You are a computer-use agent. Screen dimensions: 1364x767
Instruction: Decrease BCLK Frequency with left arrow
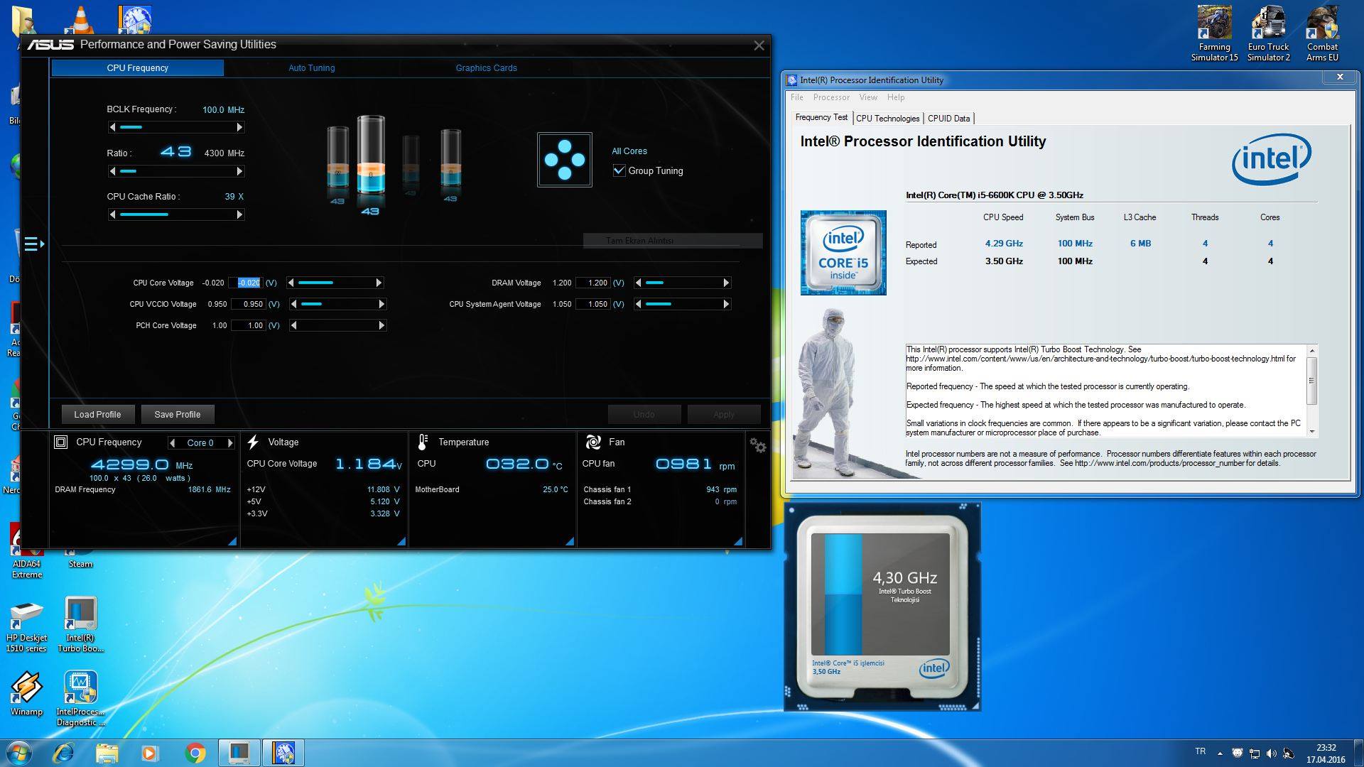112,127
